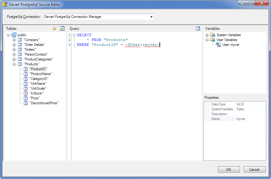Screen dimensions: 271x179
Task: Click the database icon beside refresh in Tables header
Action: (55, 29)
